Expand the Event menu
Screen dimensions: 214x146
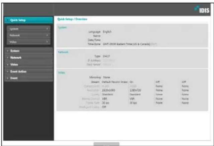tap(29, 78)
